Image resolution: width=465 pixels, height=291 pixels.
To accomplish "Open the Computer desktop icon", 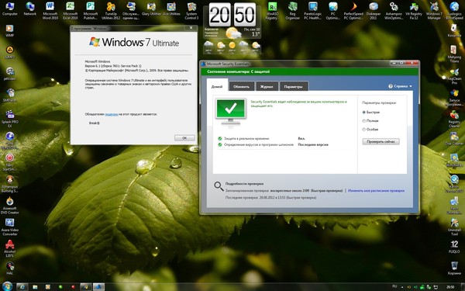I will pyautogui.click(x=10, y=9).
